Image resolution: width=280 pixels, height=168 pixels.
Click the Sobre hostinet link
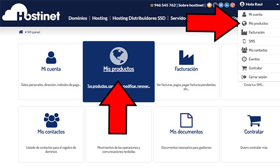tap(191, 5)
